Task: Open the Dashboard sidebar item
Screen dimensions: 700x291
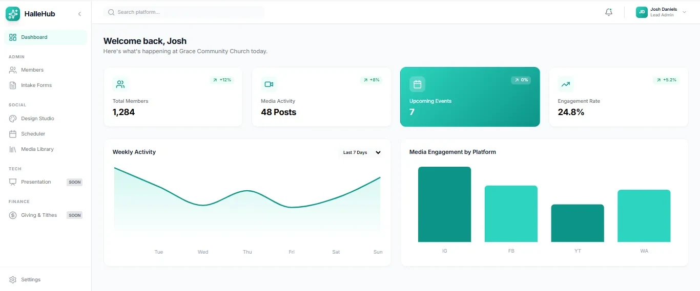Action: (x=46, y=37)
